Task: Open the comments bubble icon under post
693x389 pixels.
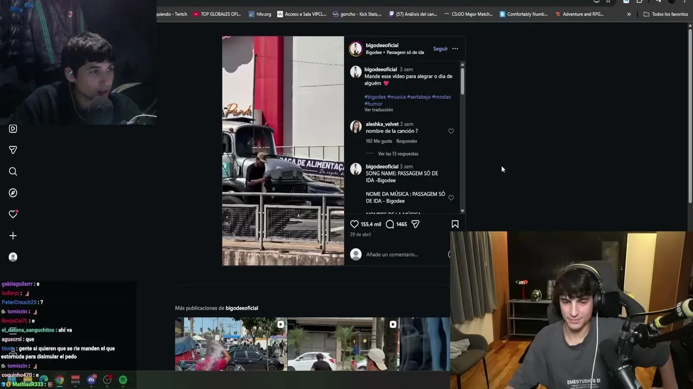Action: pyautogui.click(x=390, y=224)
